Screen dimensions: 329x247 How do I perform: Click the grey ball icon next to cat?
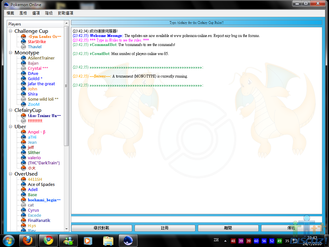23,205
